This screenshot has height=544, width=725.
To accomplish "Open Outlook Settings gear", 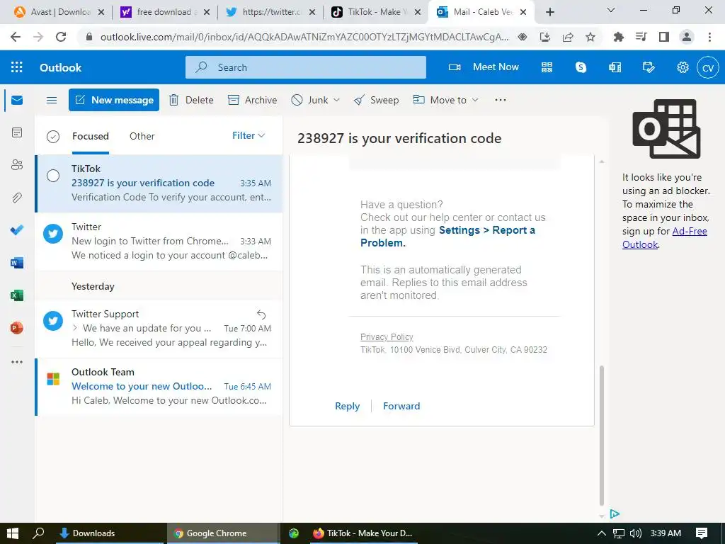I will (683, 67).
